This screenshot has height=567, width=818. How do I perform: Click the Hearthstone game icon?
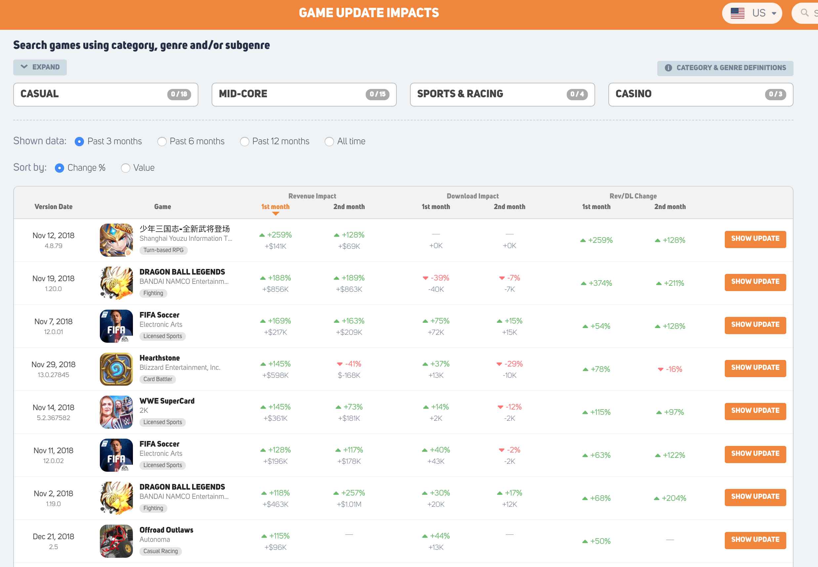pyautogui.click(x=116, y=369)
